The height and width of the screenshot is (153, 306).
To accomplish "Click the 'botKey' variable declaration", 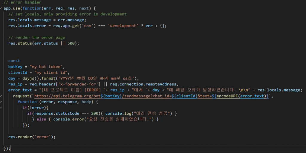I will (x=16, y=67).
